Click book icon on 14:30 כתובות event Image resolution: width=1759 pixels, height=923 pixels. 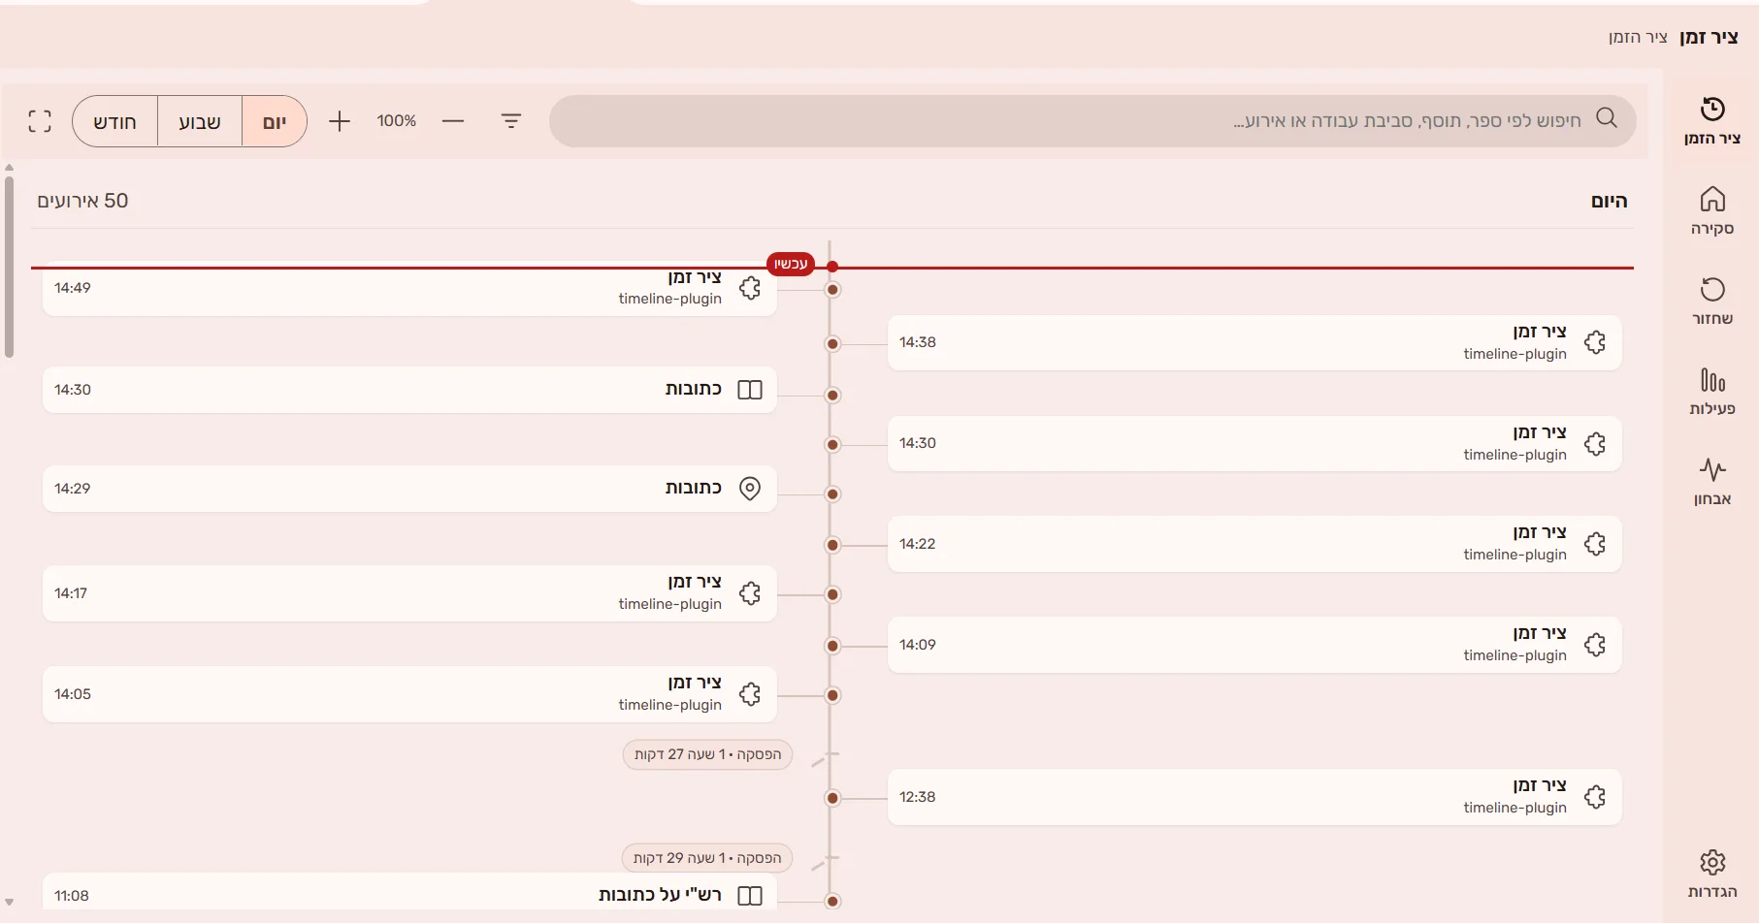(x=750, y=390)
